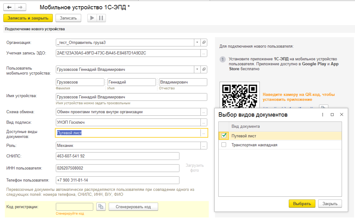Uncheck the Путевой лист checkbox
Viewport: 355px width, 219px height.
224,136
